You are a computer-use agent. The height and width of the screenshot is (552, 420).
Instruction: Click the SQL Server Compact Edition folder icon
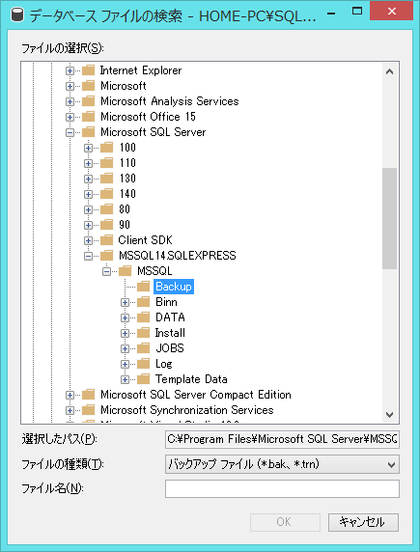point(89,395)
